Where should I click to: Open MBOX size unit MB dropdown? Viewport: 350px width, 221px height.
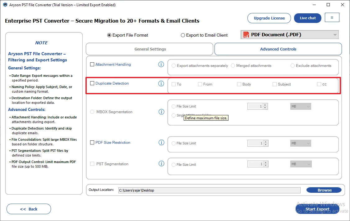(301, 106)
